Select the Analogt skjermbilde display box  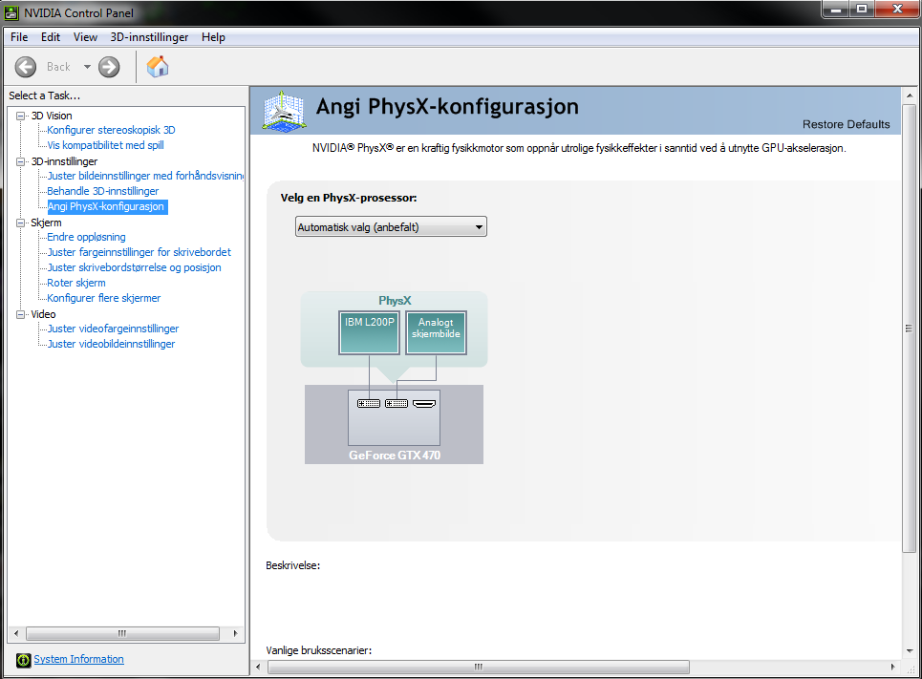tap(436, 332)
